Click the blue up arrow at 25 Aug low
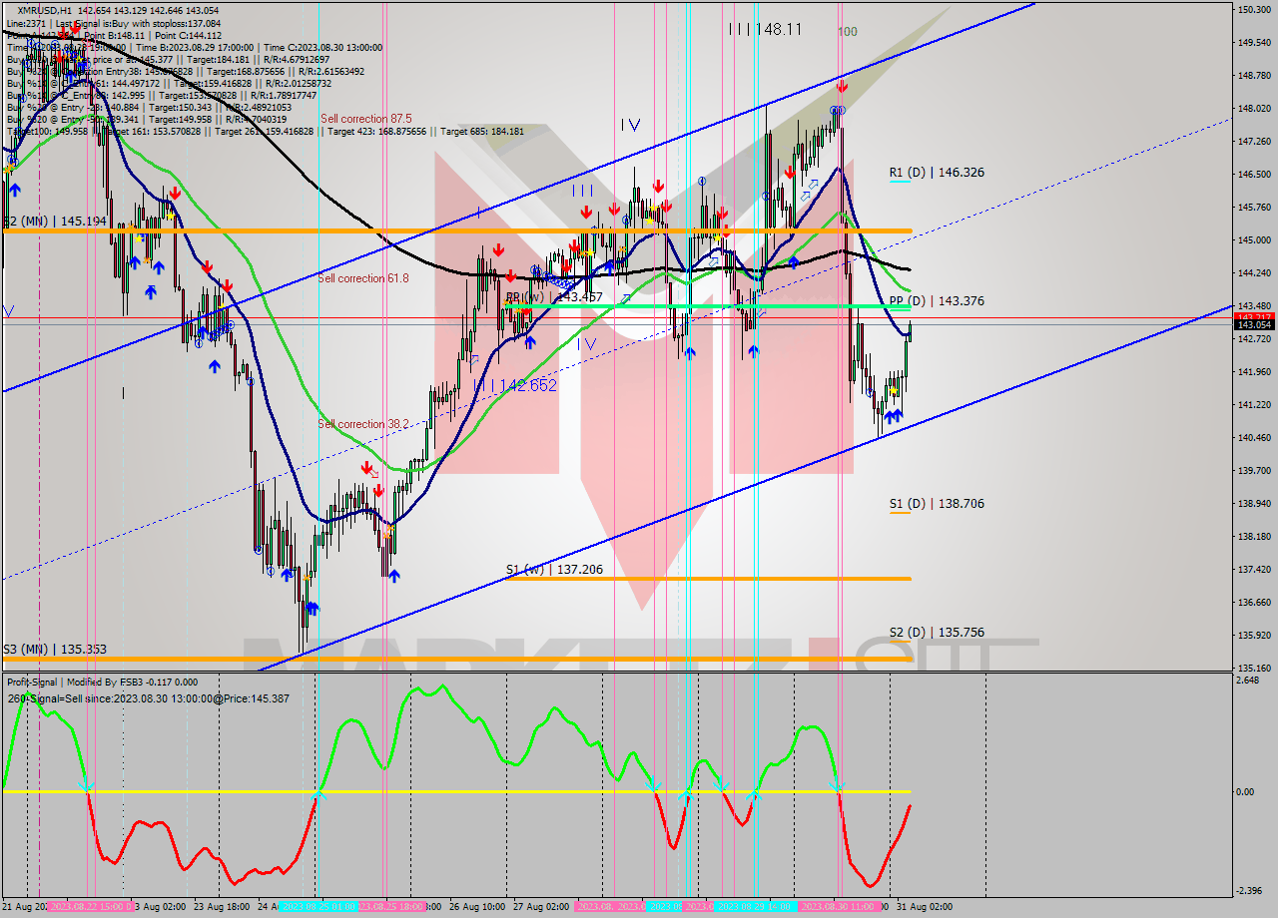This screenshot has height=918, width=1278. [x=393, y=576]
